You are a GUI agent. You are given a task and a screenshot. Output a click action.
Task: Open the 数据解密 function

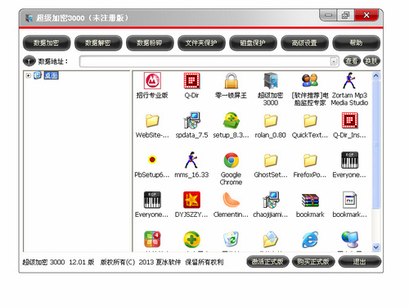98,43
